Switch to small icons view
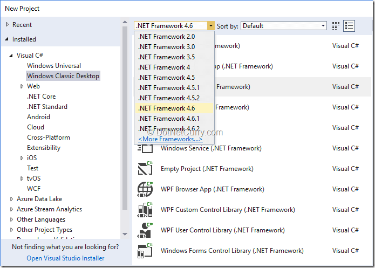 coord(336,26)
